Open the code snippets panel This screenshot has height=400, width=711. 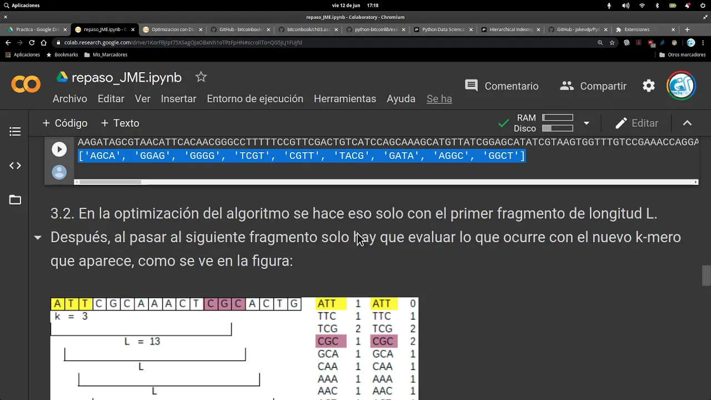[15, 166]
